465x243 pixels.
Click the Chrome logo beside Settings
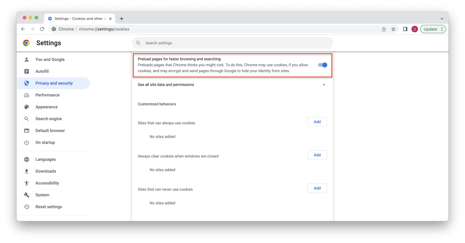pos(26,43)
